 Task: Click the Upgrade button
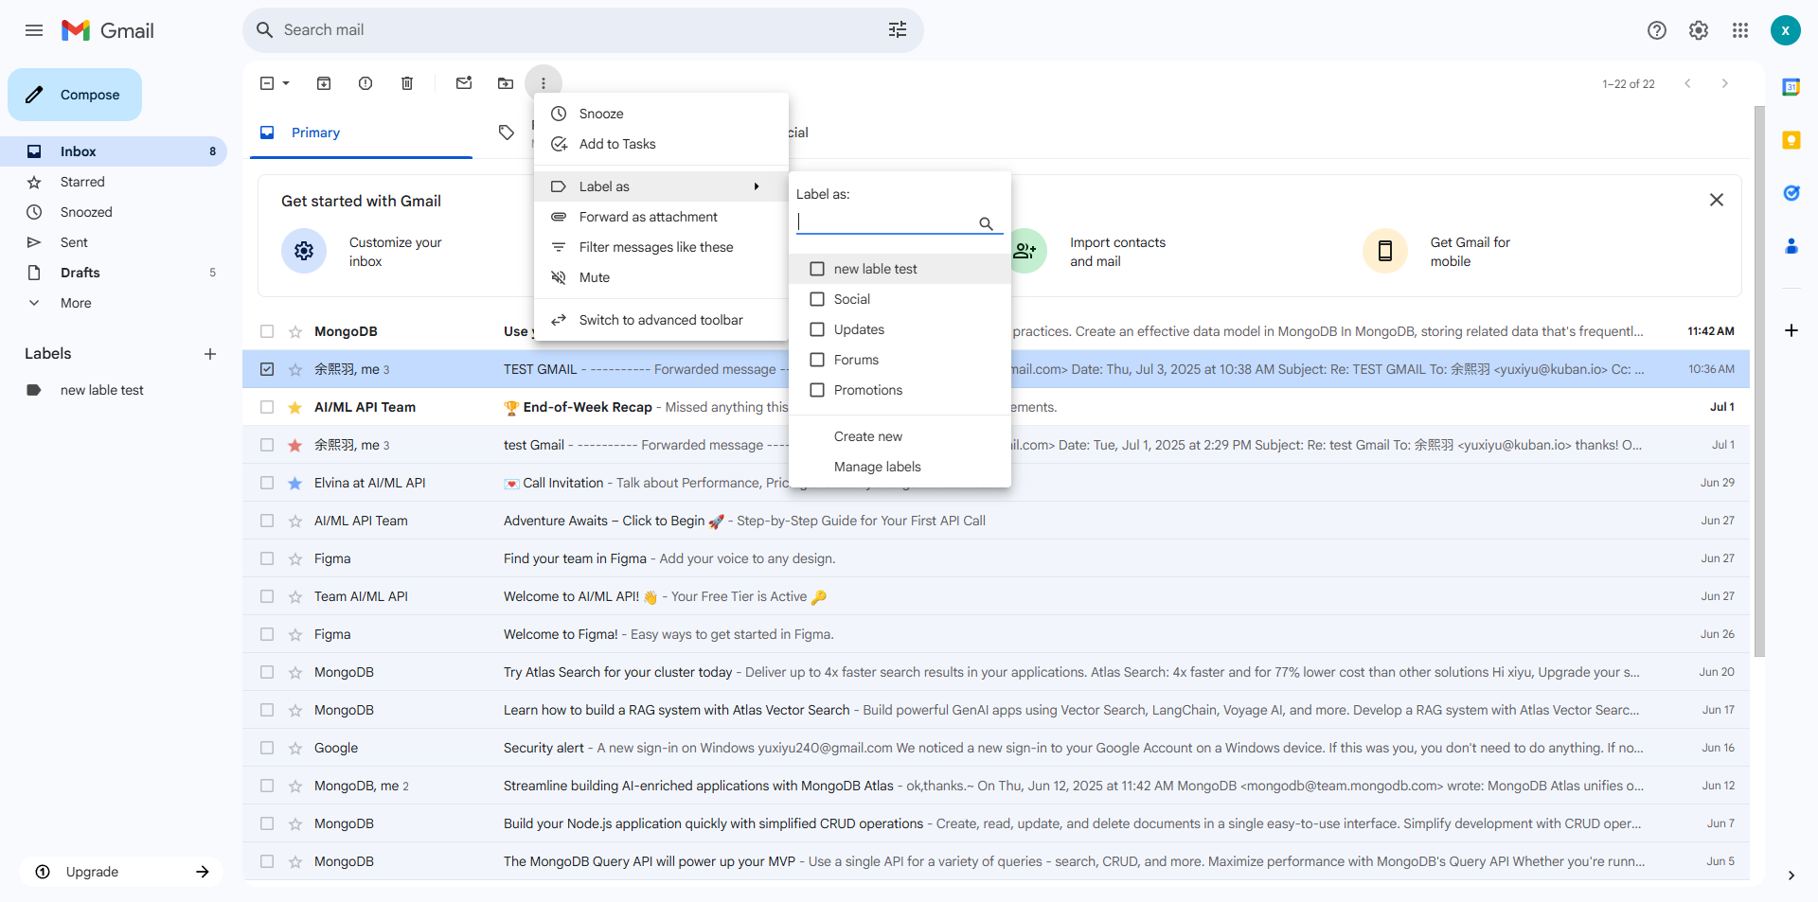(121, 872)
